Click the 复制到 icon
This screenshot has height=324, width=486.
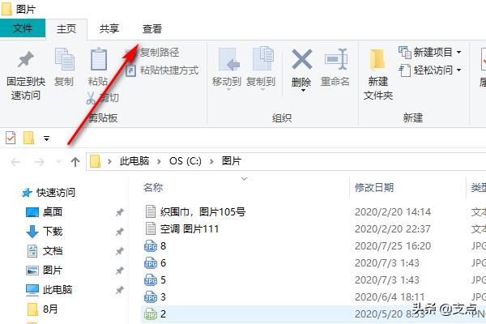(x=263, y=58)
